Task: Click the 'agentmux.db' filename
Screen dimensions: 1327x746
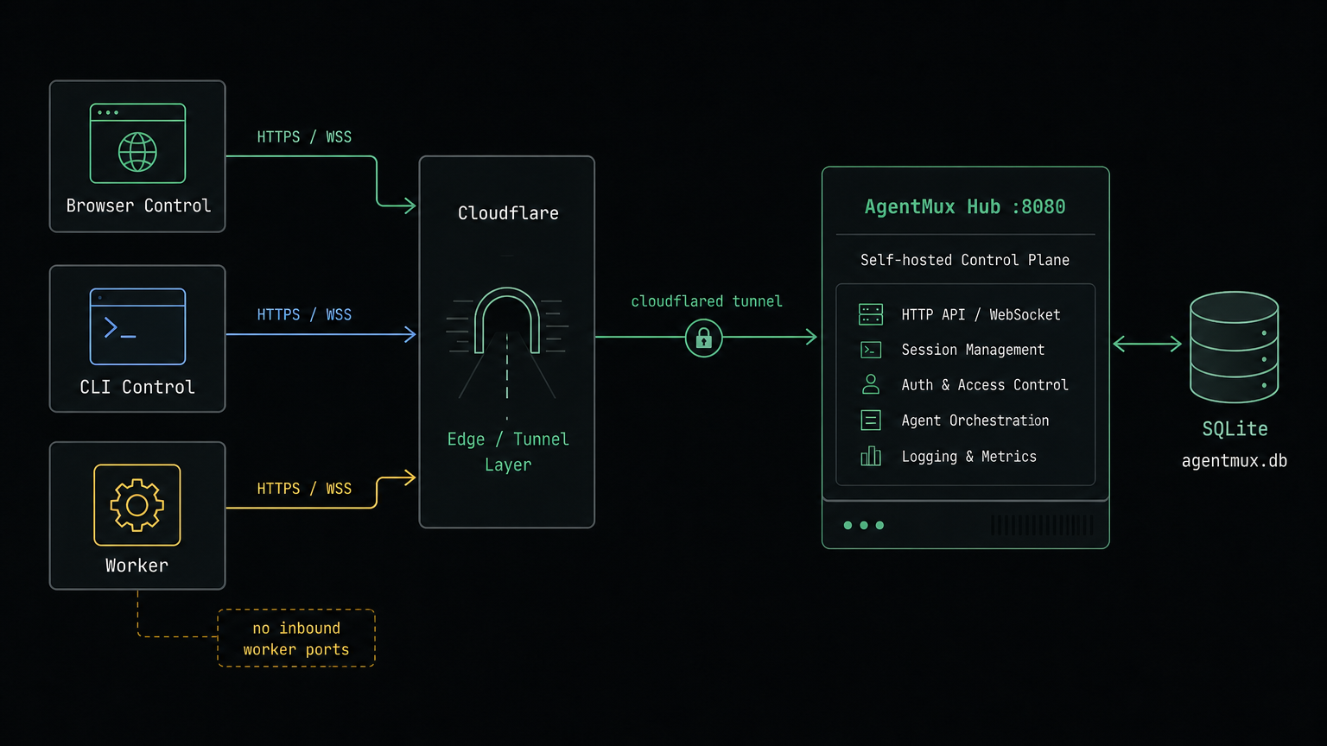Action: click(1235, 461)
